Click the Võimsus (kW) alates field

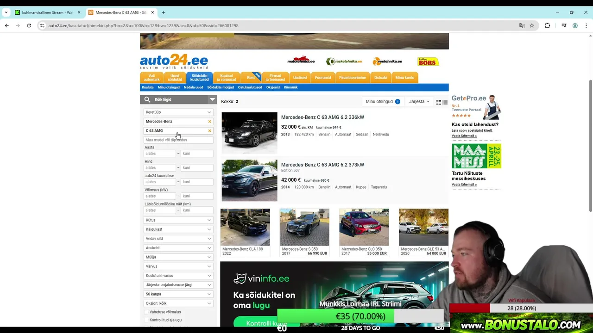point(160,196)
